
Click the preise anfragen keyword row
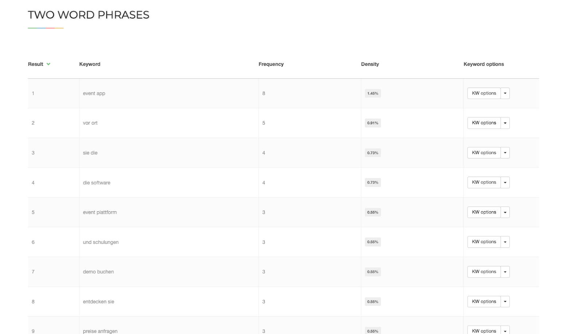pos(100,331)
